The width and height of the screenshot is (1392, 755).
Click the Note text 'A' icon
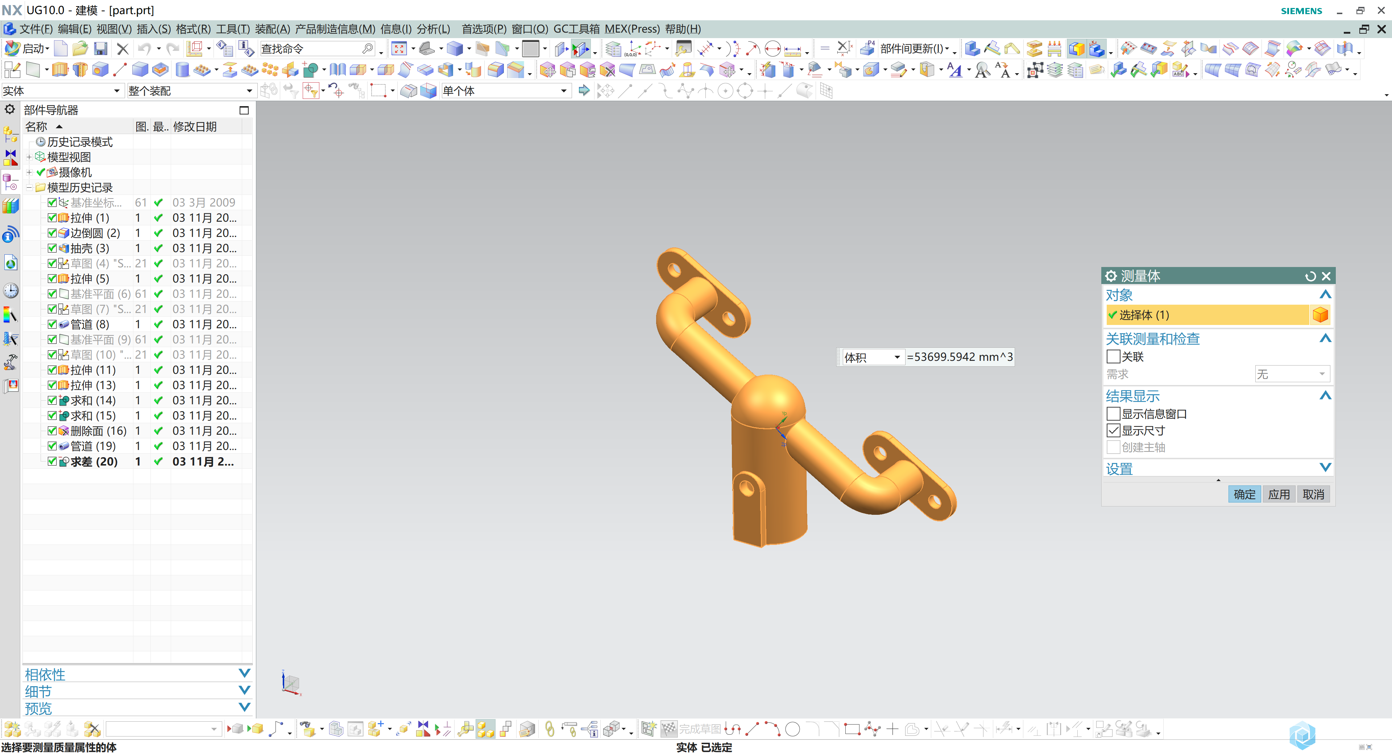tap(954, 70)
